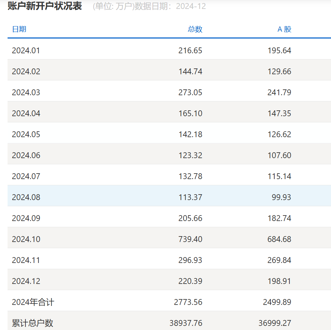Select the 2024.03 row
Image resolution: width=331 pixels, height=330 pixels.
coord(26,92)
